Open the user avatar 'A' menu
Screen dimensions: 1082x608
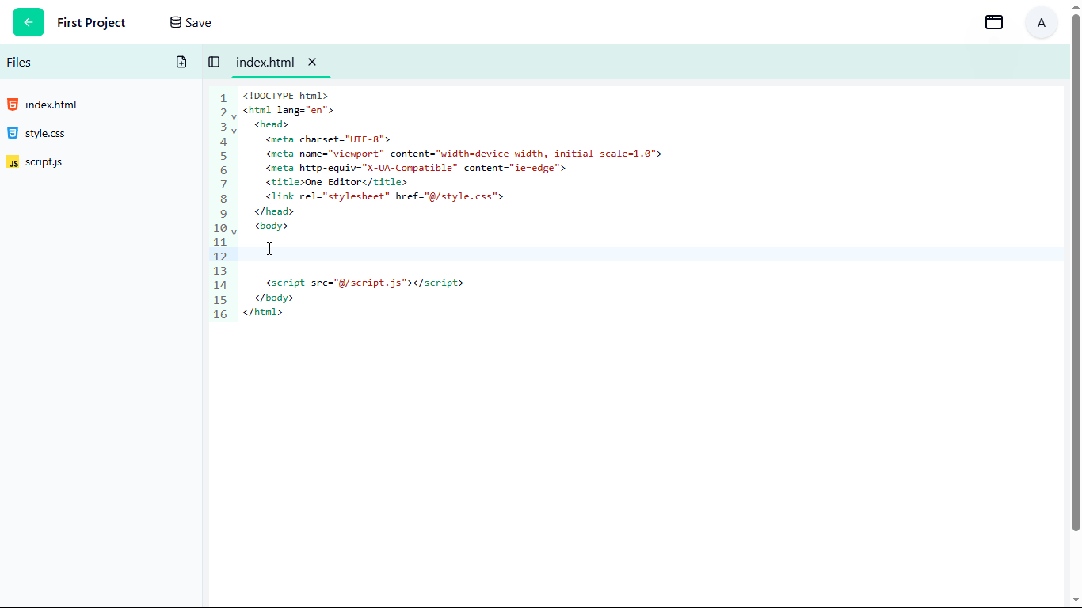pyautogui.click(x=1041, y=22)
